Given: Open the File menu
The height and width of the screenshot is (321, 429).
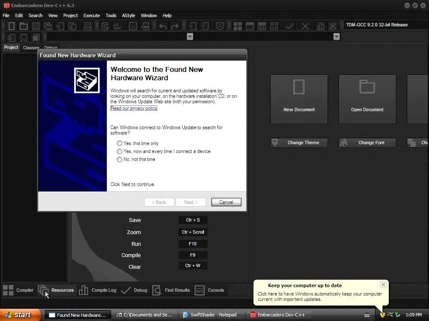Looking at the screenshot, I should point(6,15).
